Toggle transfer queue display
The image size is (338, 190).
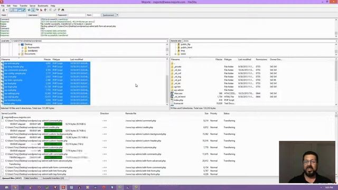(x=24, y=10)
